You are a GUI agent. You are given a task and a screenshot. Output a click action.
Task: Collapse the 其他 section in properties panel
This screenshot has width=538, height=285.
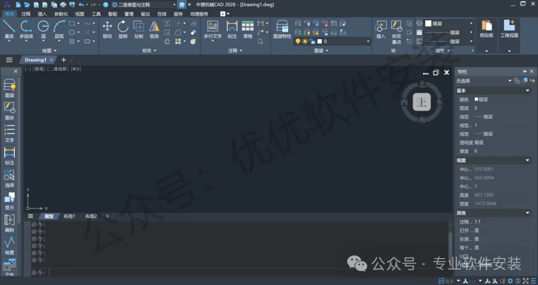pyautogui.click(x=528, y=213)
